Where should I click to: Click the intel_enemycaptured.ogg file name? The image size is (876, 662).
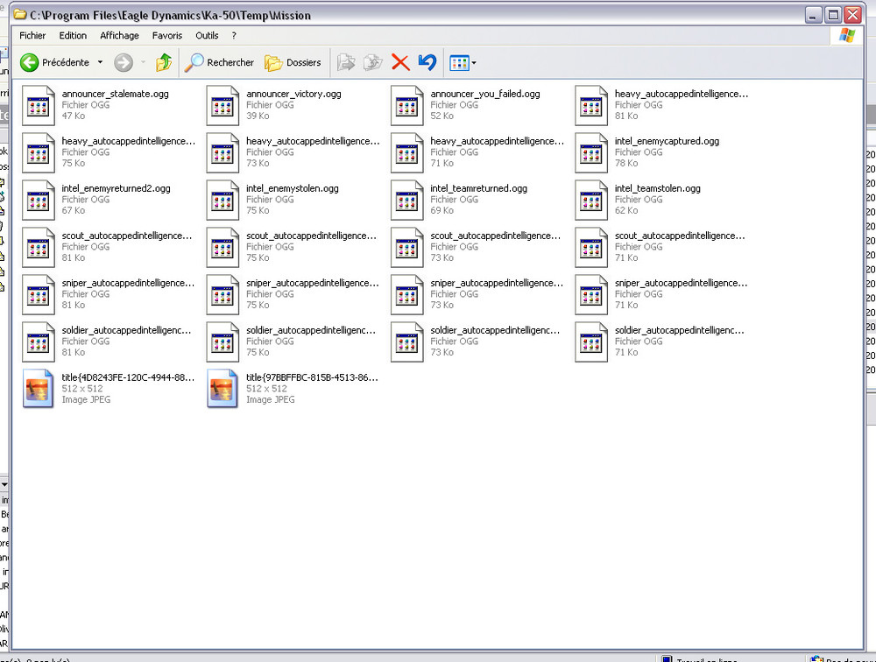(667, 141)
